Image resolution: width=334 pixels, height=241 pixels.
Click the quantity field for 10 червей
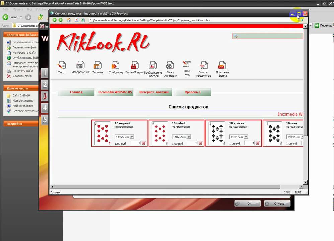(135, 143)
